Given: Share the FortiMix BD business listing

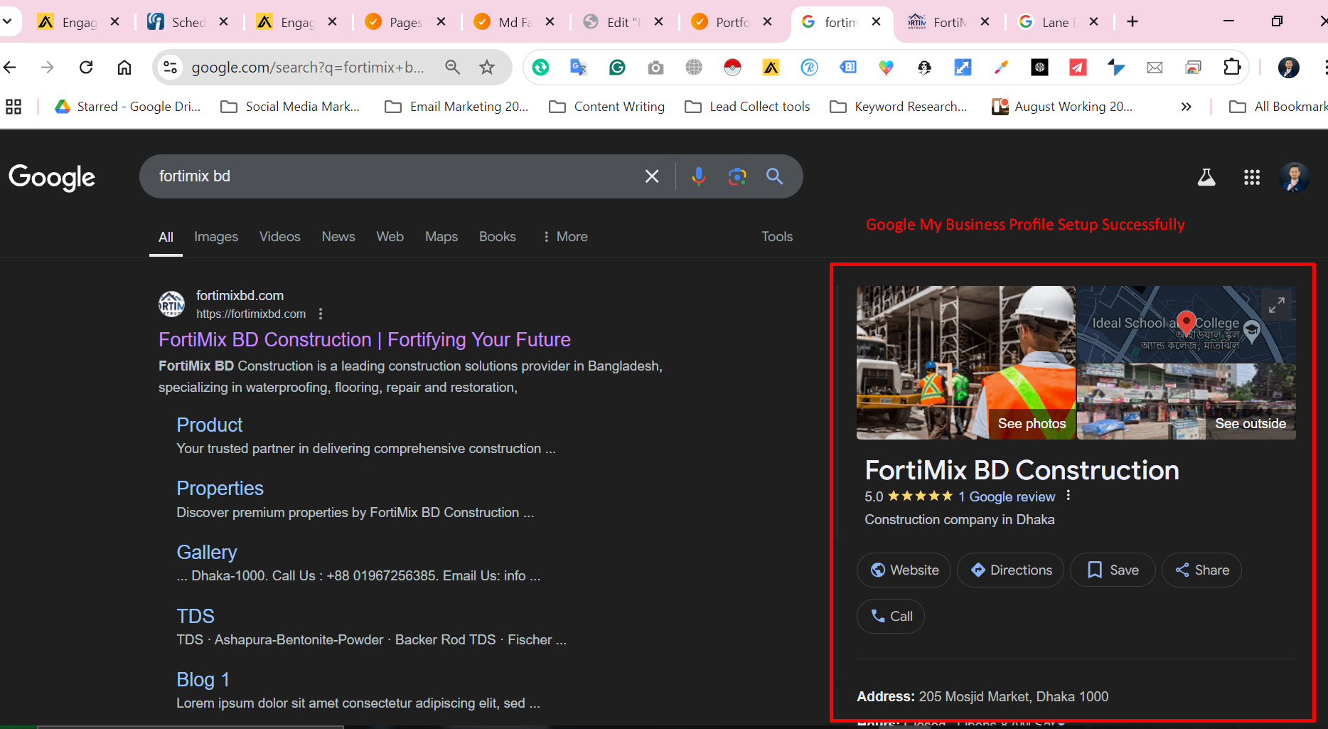Looking at the screenshot, I should [1201, 570].
